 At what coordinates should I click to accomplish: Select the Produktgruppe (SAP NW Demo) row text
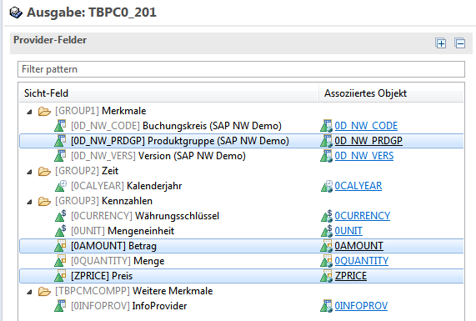(x=180, y=141)
